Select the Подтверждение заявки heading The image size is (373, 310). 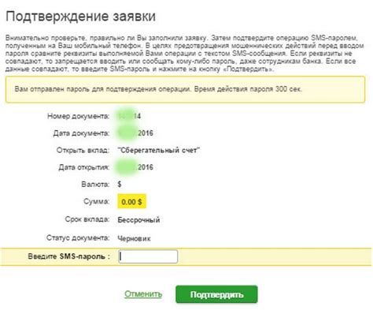[x=81, y=17]
